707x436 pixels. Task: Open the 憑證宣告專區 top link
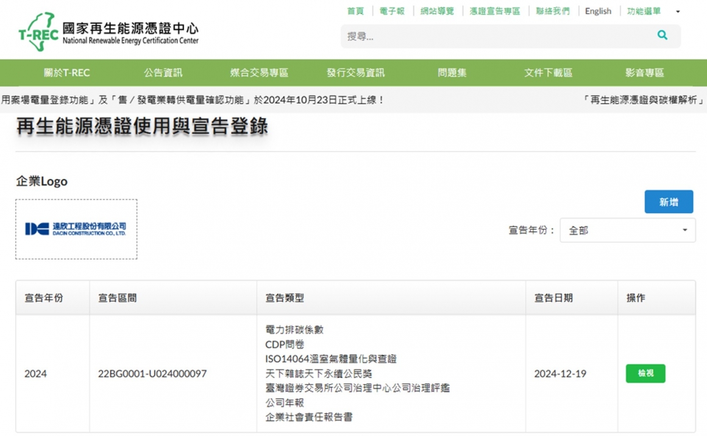[x=495, y=12]
